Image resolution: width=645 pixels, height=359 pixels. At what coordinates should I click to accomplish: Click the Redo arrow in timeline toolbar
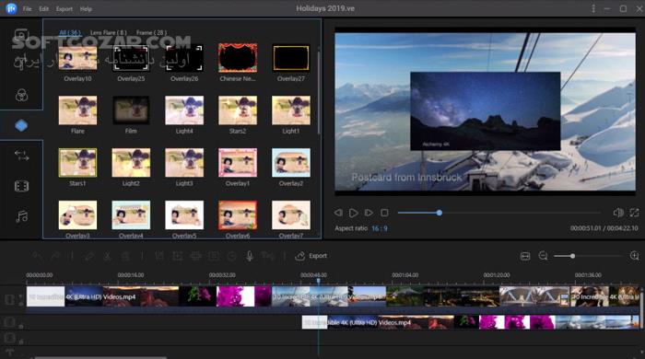tap(55, 256)
